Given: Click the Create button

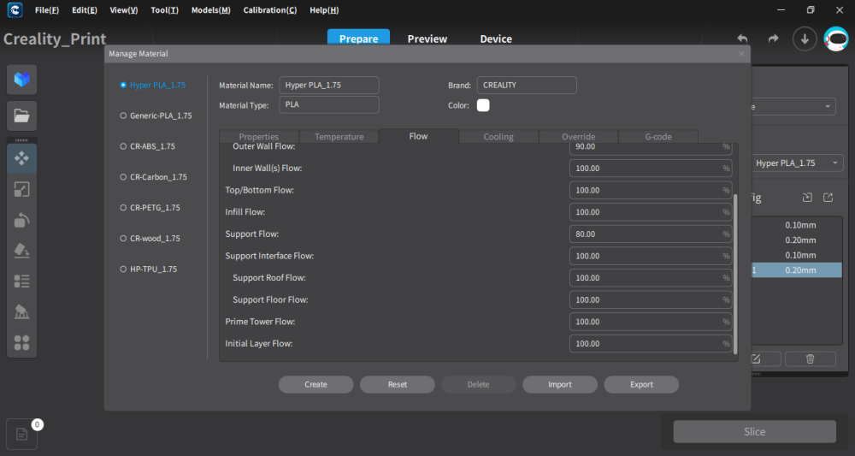Looking at the screenshot, I should pos(315,384).
